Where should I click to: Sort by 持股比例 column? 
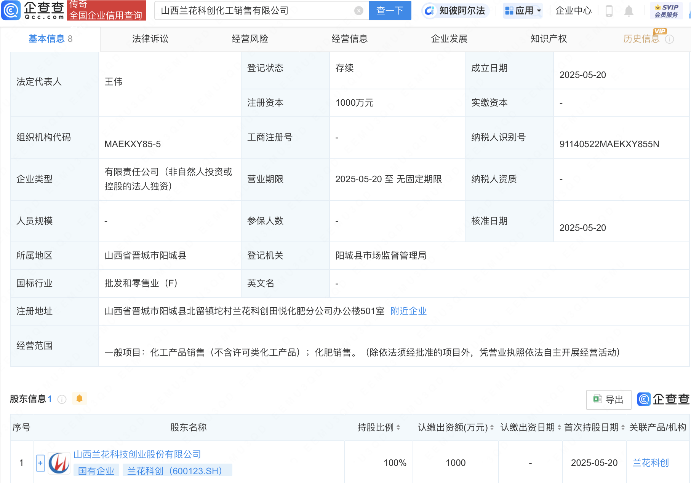pos(398,427)
